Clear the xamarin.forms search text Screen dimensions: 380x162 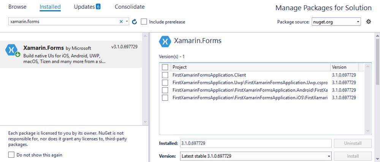(121, 22)
